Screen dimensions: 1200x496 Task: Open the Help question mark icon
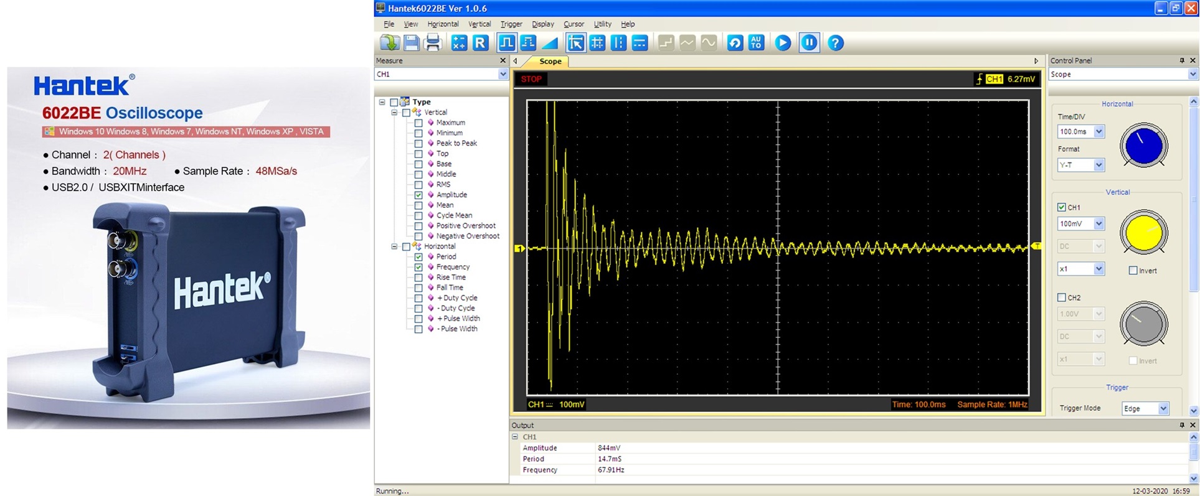coord(836,43)
